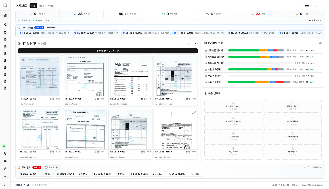Select the layers stack icon in the sidebar
The height and width of the screenshot is (189, 329).
pos(5,25)
